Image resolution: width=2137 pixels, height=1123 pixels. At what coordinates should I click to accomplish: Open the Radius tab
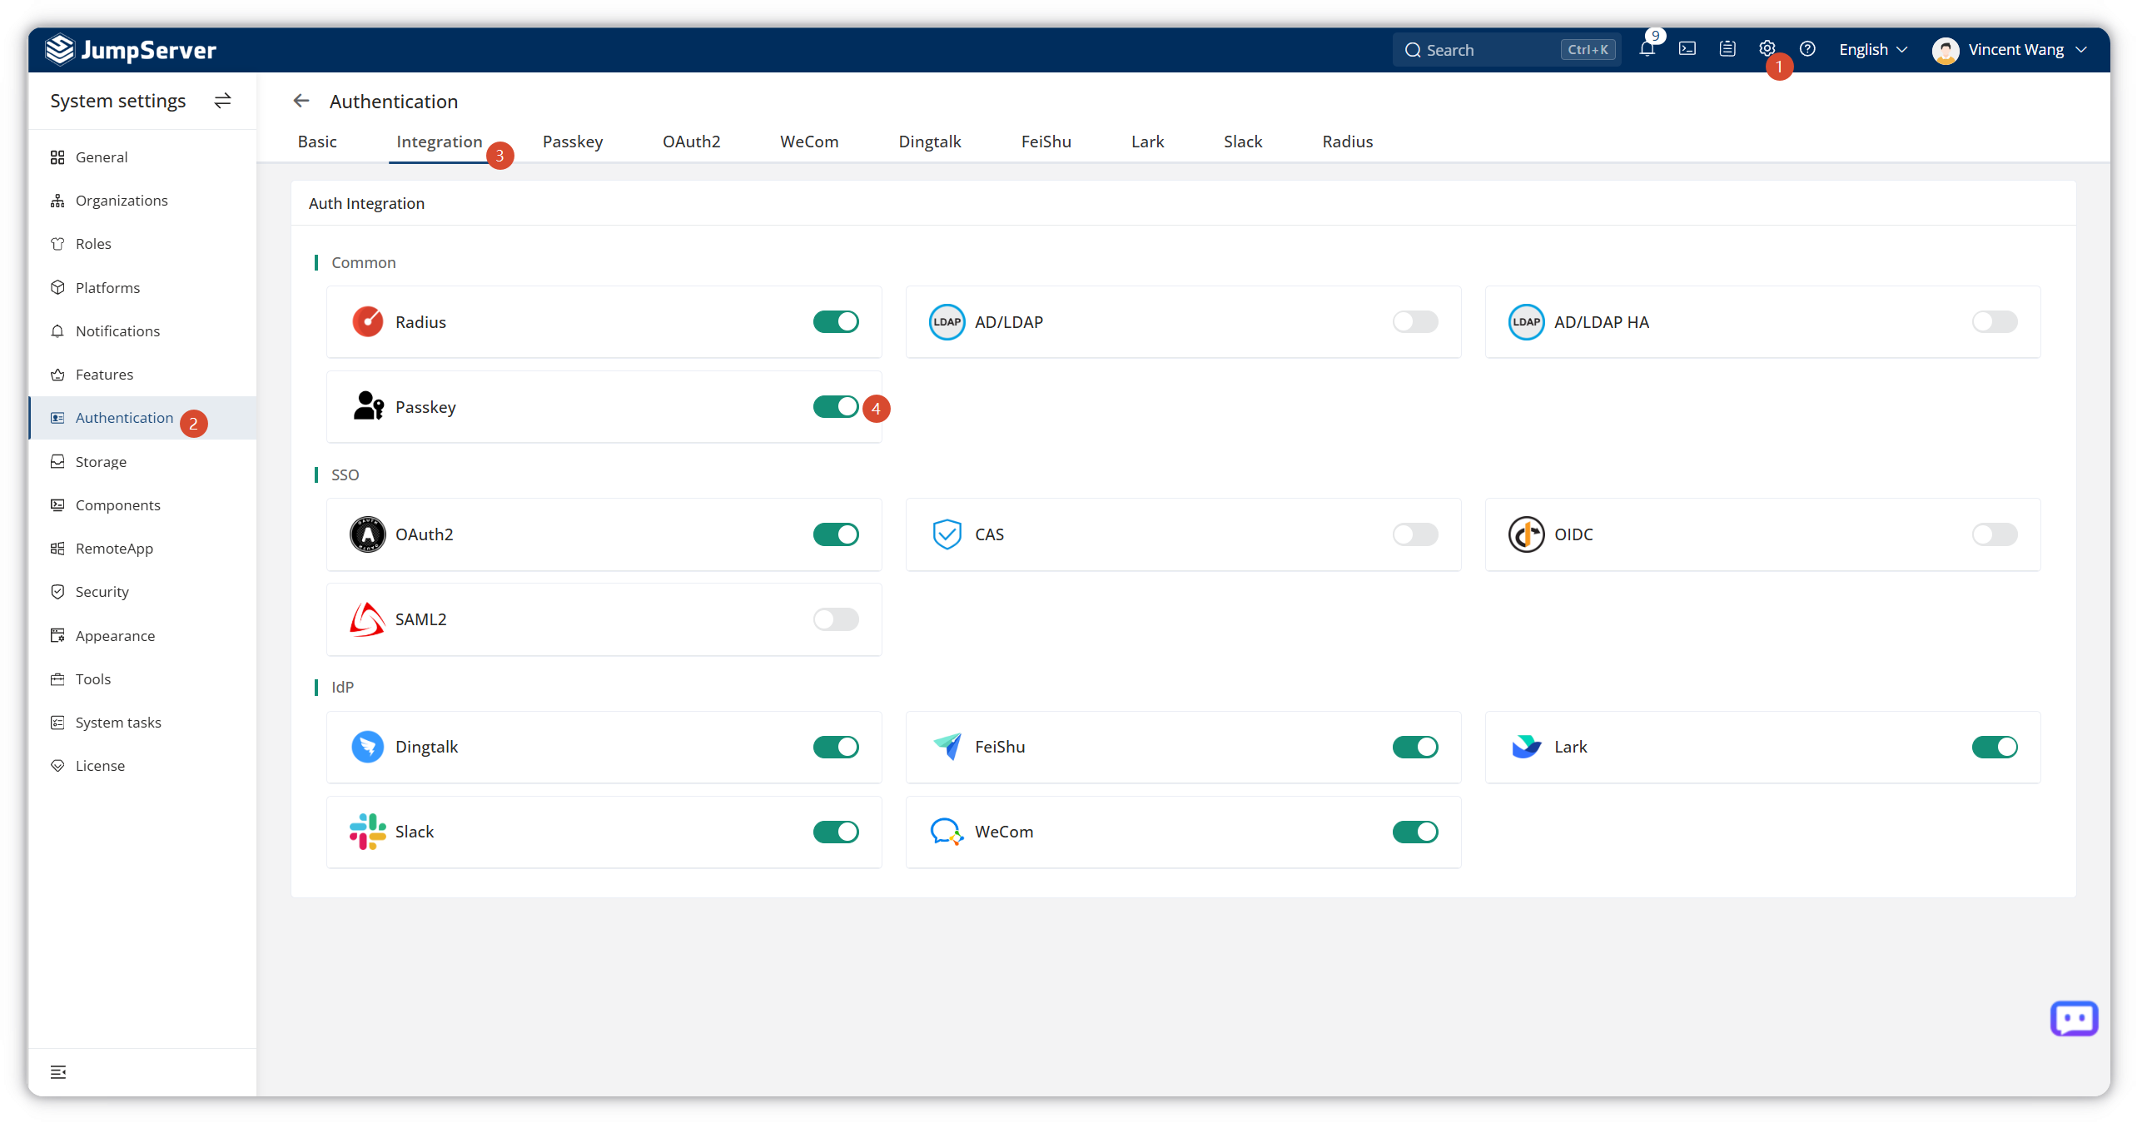pyautogui.click(x=1347, y=142)
